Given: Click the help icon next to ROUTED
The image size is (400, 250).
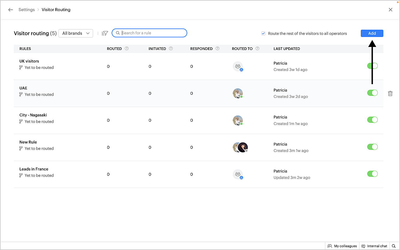Looking at the screenshot, I should 127,49.
